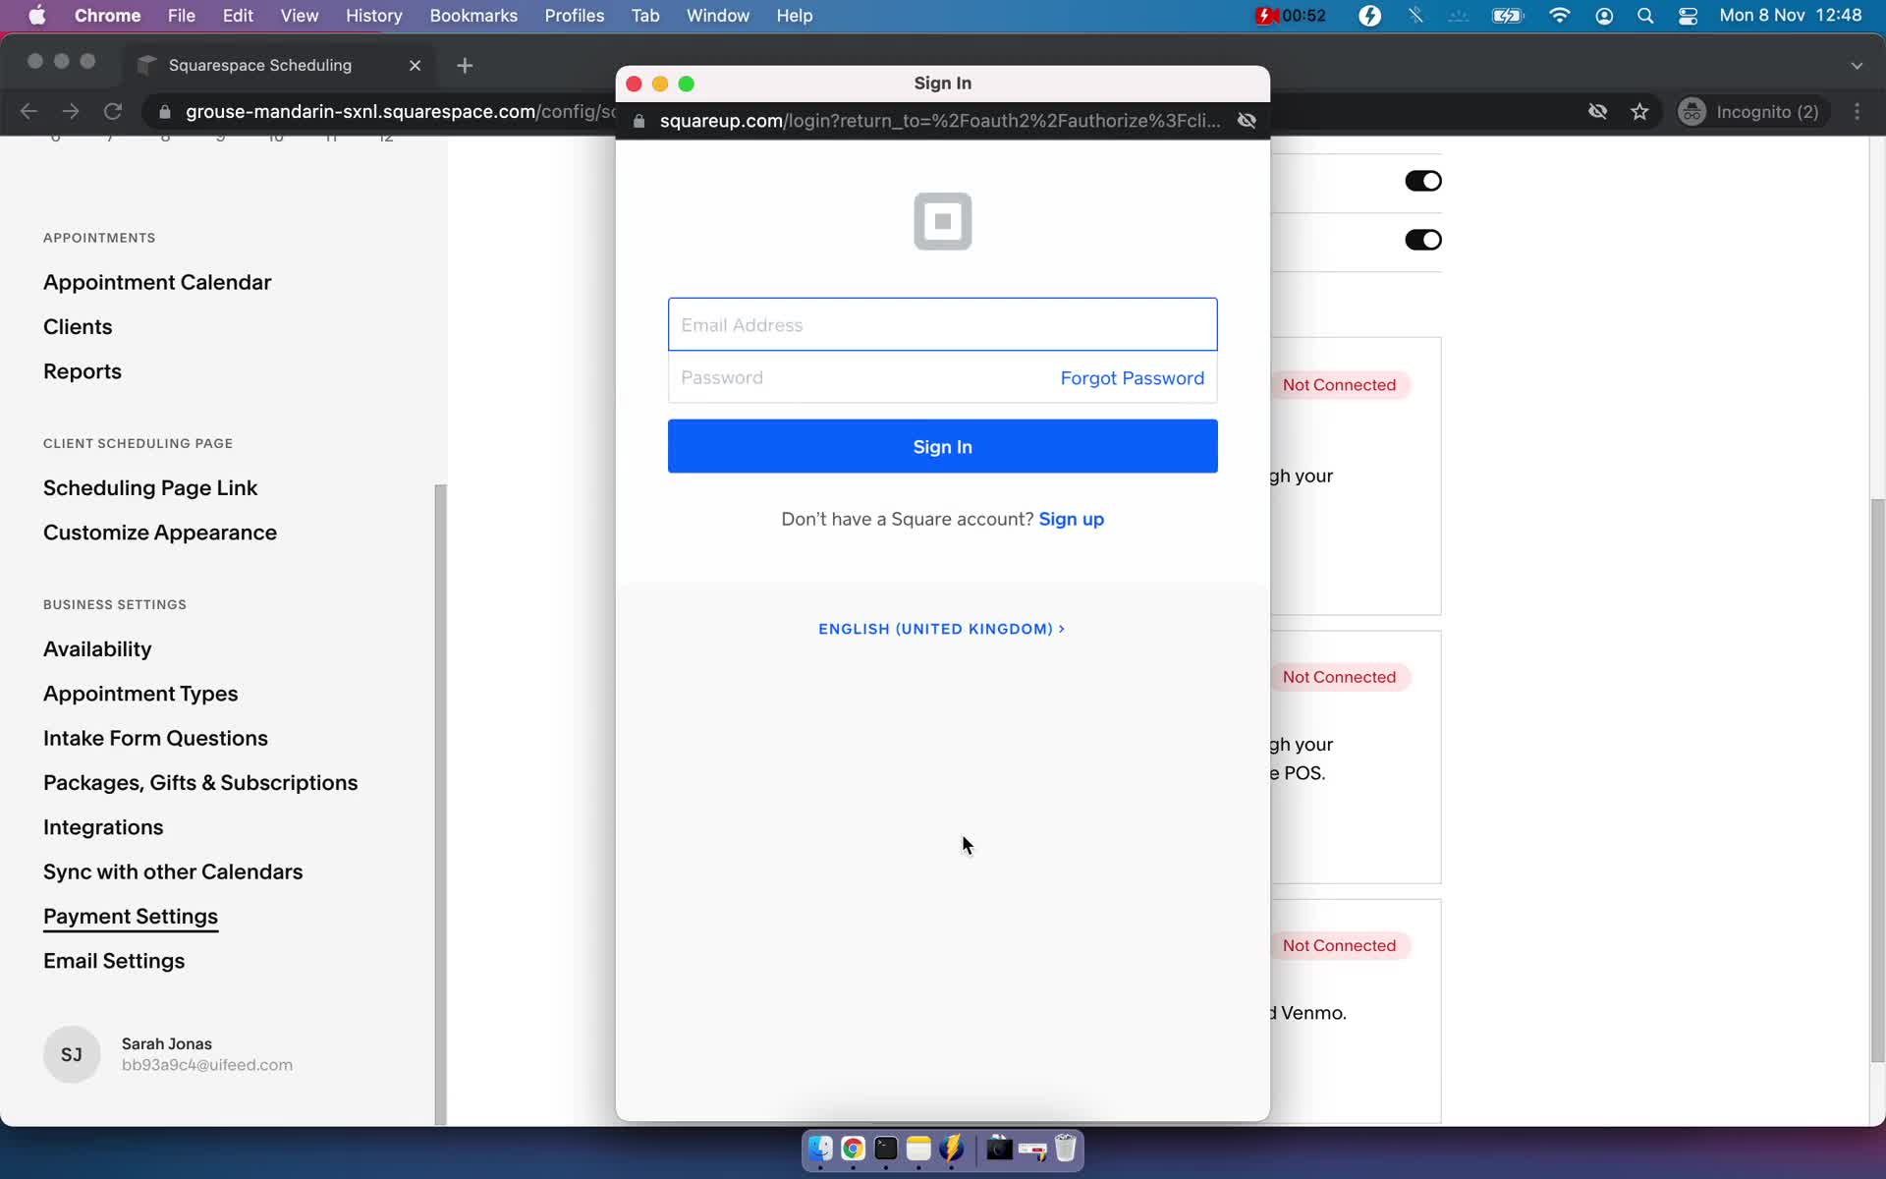Click the menu bar date and time
The image size is (1886, 1179).
[1790, 16]
